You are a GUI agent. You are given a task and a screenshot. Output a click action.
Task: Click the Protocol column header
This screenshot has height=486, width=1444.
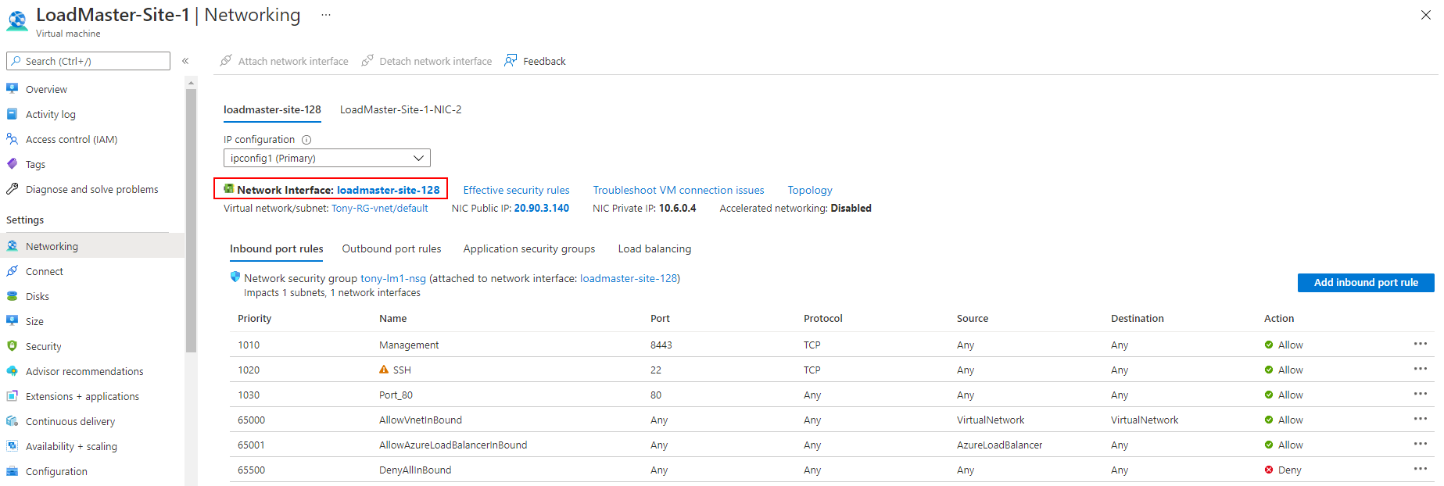click(823, 319)
